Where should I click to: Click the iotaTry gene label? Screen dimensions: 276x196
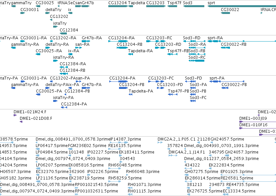(60, 23)
